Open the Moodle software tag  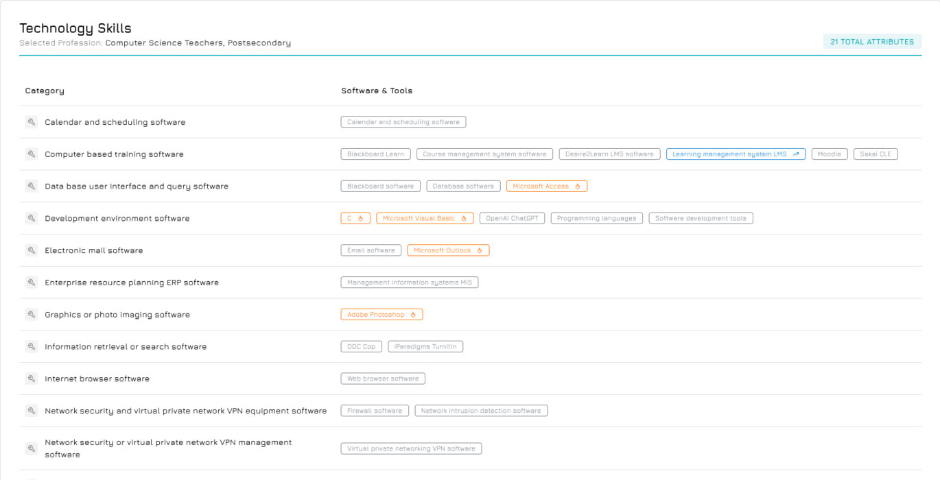coord(830,154)
